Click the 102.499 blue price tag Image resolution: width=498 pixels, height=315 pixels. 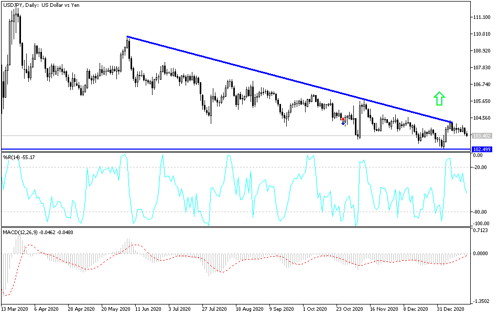[483, 149]
